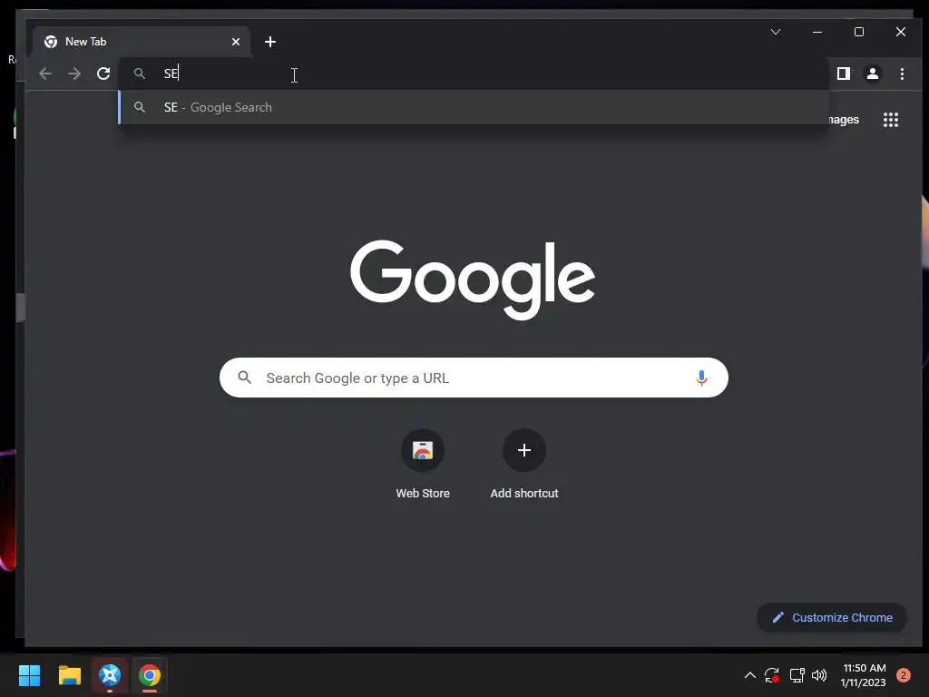
Task: Click the Google logo
Action: pyautogui.click(x=473, y=280)
